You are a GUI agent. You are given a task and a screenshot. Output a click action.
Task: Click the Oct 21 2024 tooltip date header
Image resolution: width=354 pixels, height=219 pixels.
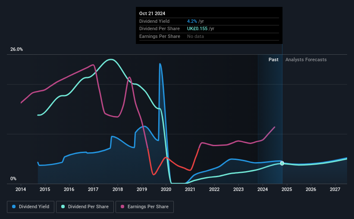click(x=152, y=13)
